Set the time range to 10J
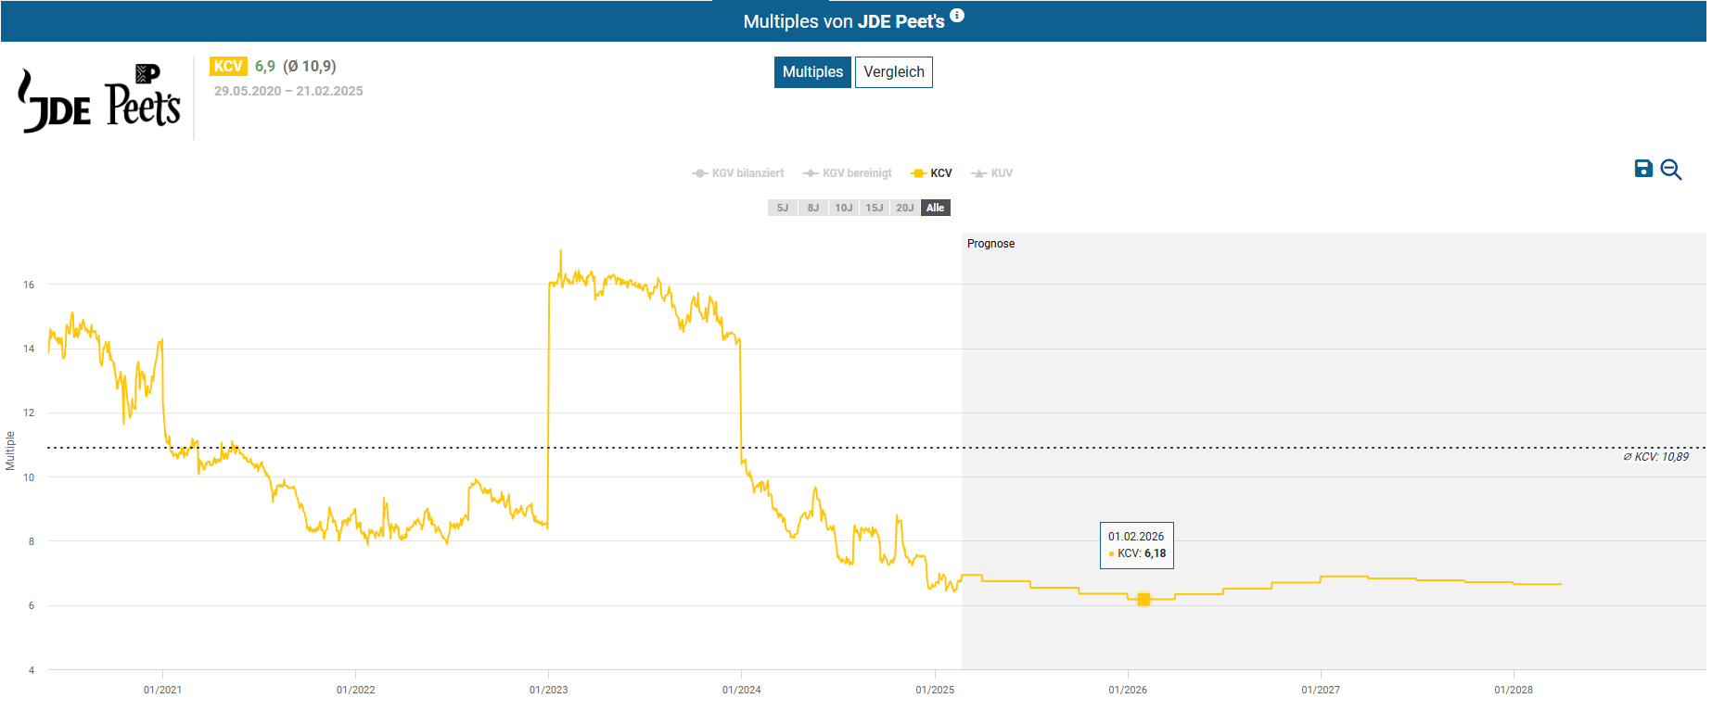Viewport: 1712px width, 711px height. pos(844,208)
